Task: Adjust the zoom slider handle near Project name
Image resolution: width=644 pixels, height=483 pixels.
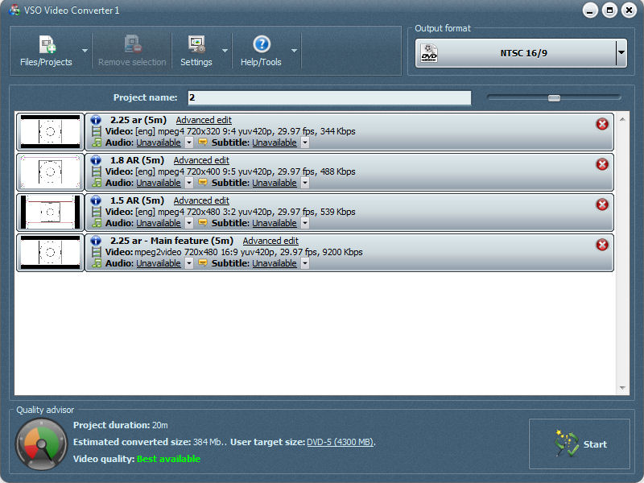Action: pos(554,98)
